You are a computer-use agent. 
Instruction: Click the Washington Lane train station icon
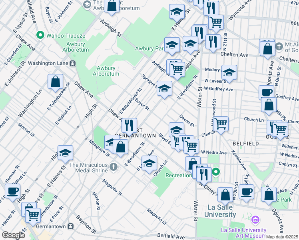coord(73,63)
